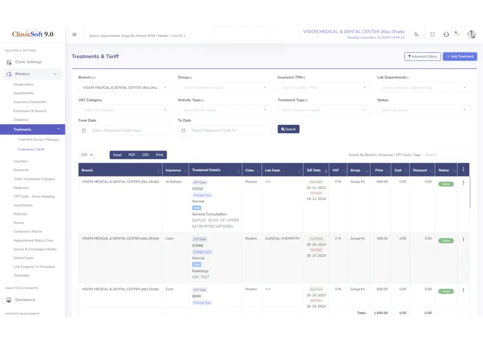483x343 pixels.
Task: Open the three-dot menu in the table header
Action: click(463, 169)
